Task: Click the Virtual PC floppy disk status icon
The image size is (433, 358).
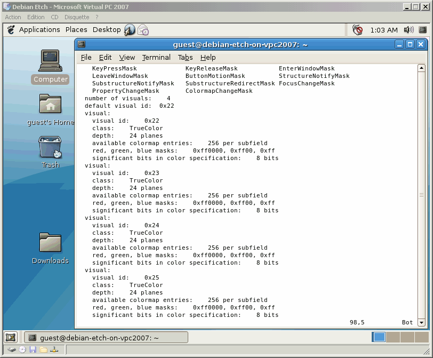Action: point(33,350)
